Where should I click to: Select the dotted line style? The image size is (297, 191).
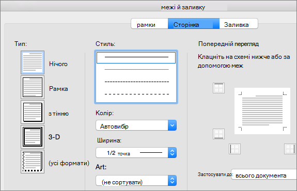[136, 70]
